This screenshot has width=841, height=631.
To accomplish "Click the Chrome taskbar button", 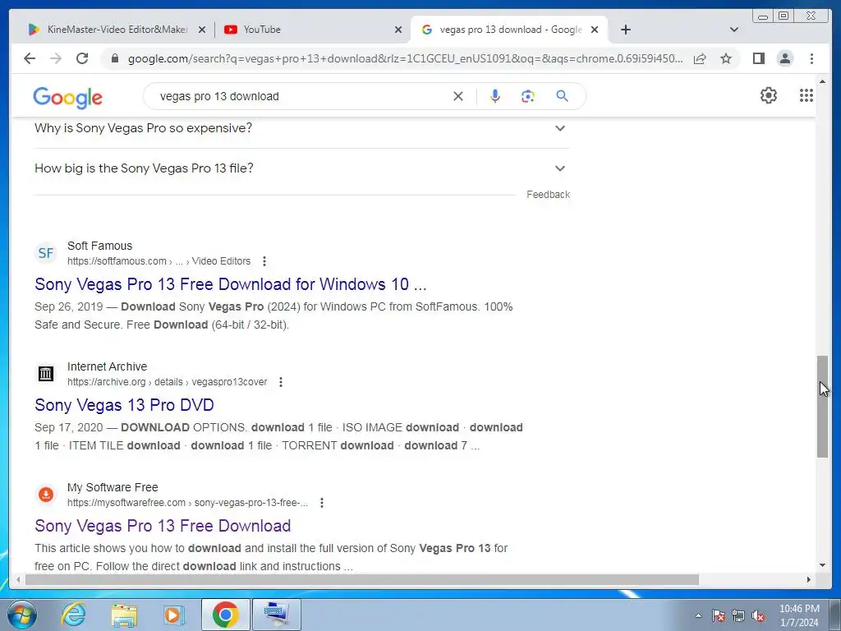I will pyautogui.click(x=225, y=615).
